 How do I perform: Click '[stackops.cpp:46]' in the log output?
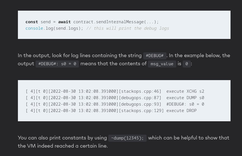(x=140, y=91)
